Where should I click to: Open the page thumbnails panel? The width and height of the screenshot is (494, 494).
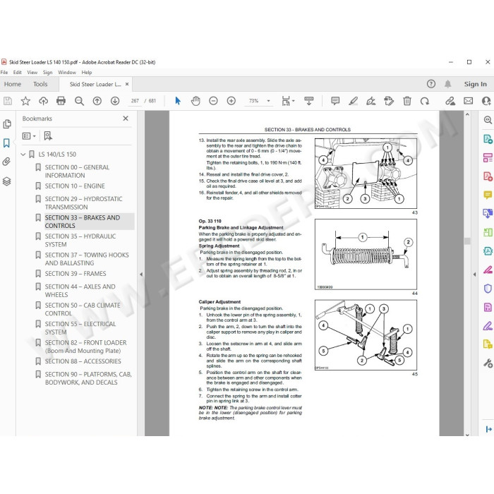coord(7,124)
